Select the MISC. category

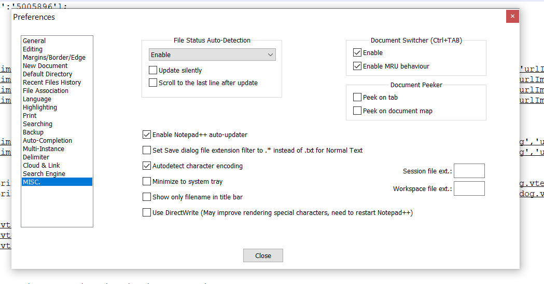[x=57, y=182]
